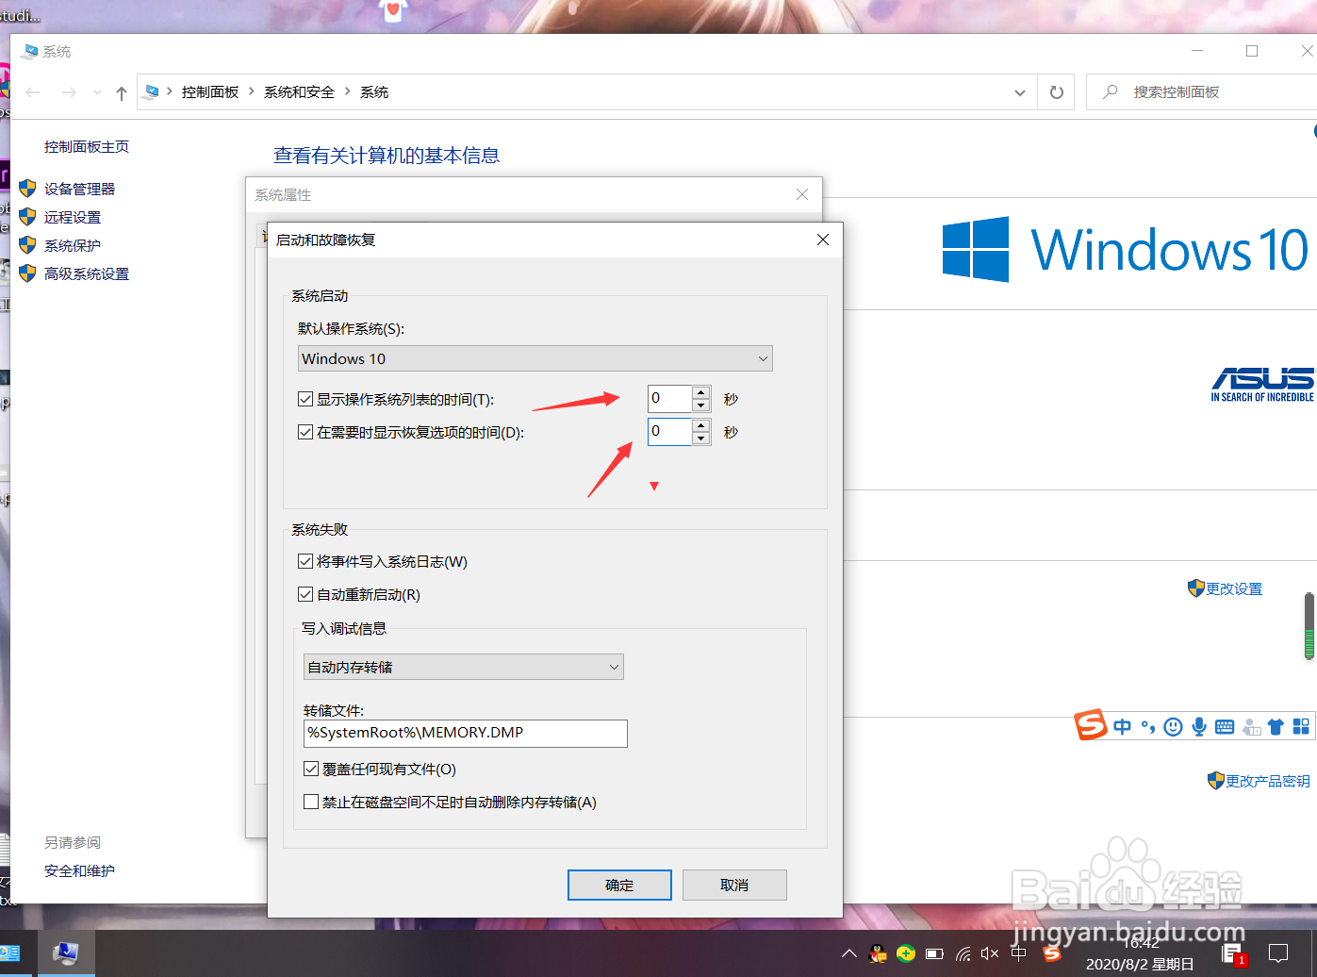Open the Sogou emoji picker icon
The width and height of the screenshot is (1317, 977).
pyautogui.click(x=1173, y=726)
